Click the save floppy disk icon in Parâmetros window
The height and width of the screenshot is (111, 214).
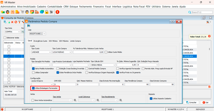click(29, 25)
